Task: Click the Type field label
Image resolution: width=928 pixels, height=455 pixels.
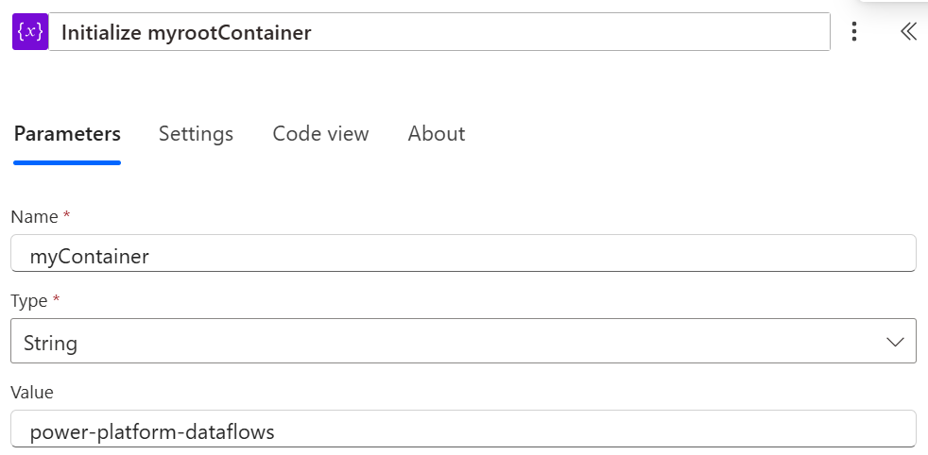Action: (30, 300)
